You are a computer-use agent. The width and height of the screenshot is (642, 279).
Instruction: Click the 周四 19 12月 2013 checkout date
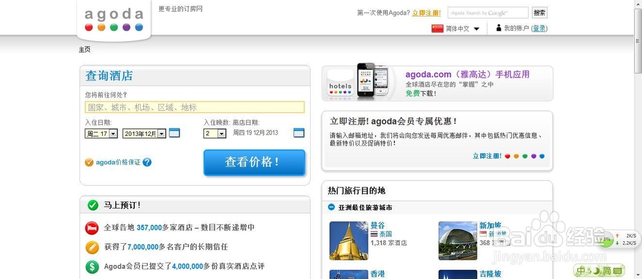[256, 133]
